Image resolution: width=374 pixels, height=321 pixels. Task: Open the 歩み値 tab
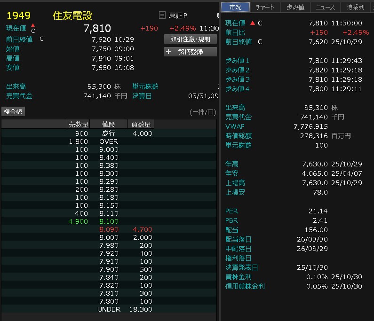[295, 7]
